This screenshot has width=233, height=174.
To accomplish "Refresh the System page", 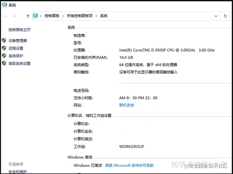I will tap(225, 16).
